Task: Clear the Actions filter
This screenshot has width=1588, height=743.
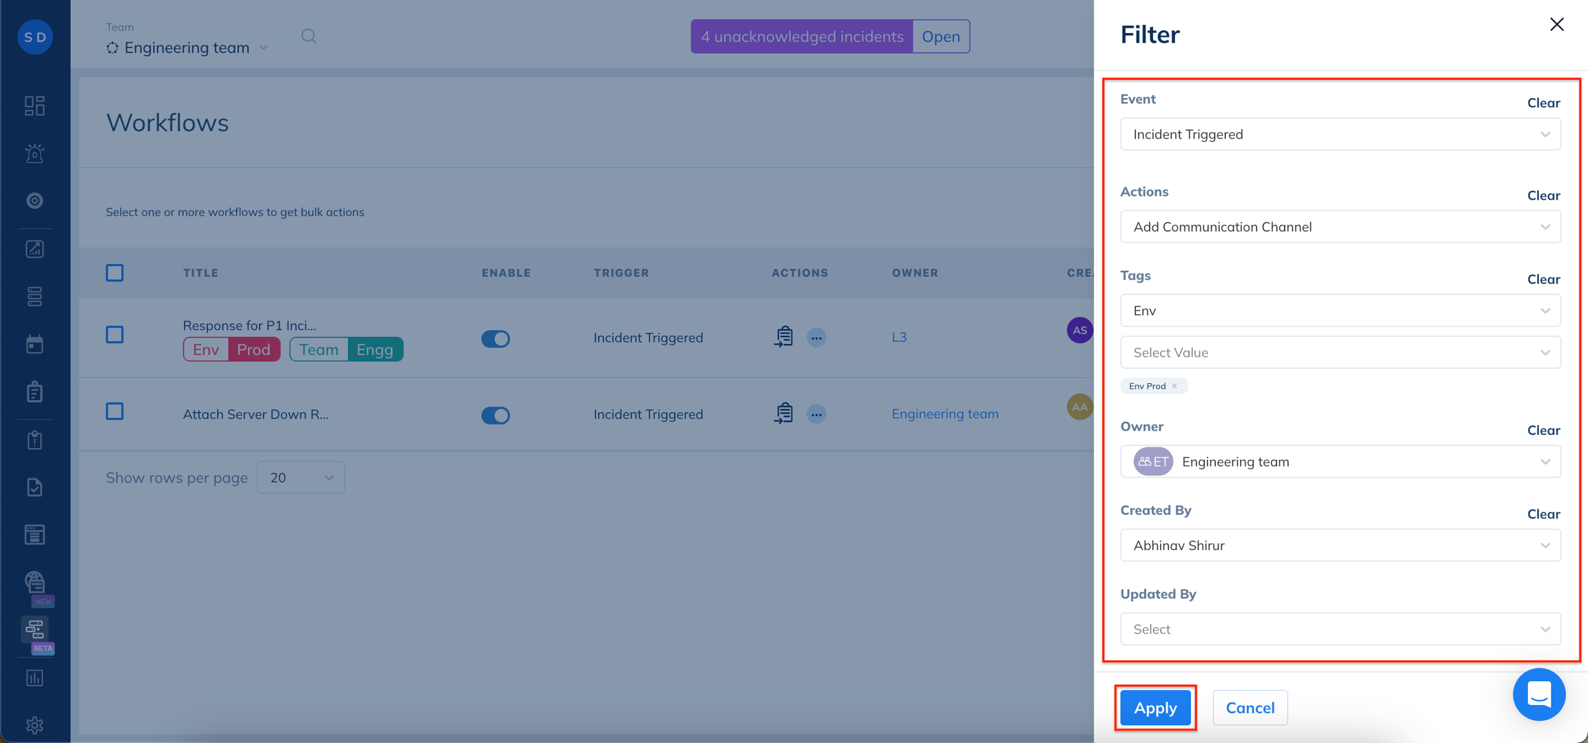Action: (x=1543, y=195)
